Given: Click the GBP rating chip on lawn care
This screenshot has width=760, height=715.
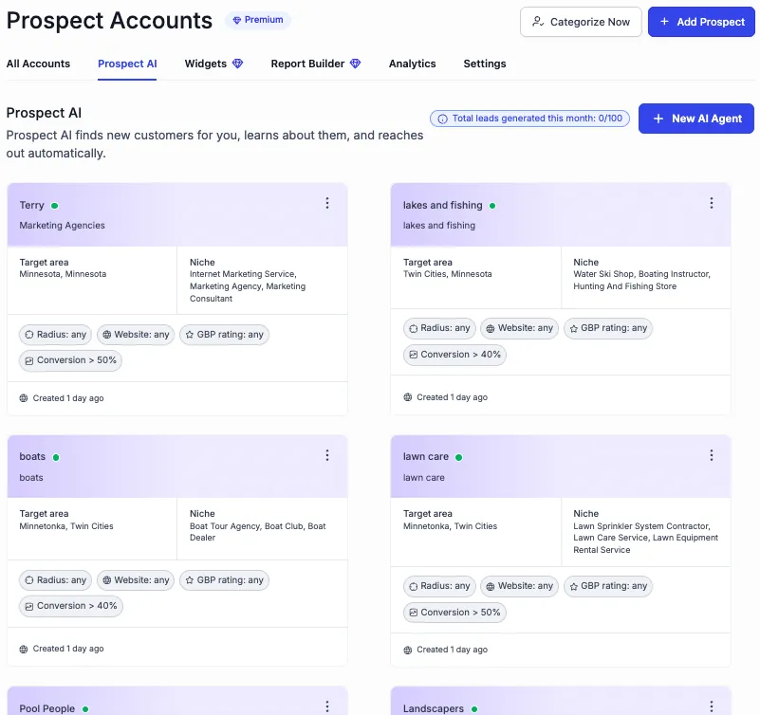Looking at the screenshot, I should pos(608,586).
